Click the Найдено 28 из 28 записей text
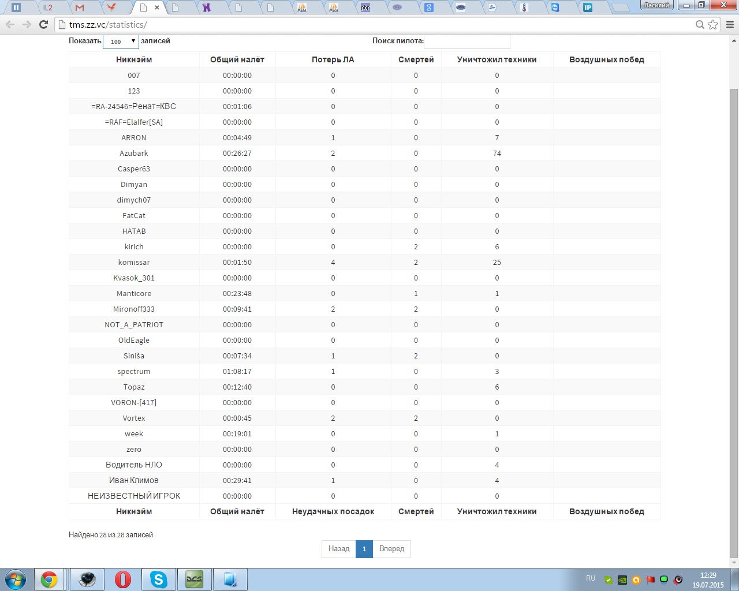 click(111, 535)
